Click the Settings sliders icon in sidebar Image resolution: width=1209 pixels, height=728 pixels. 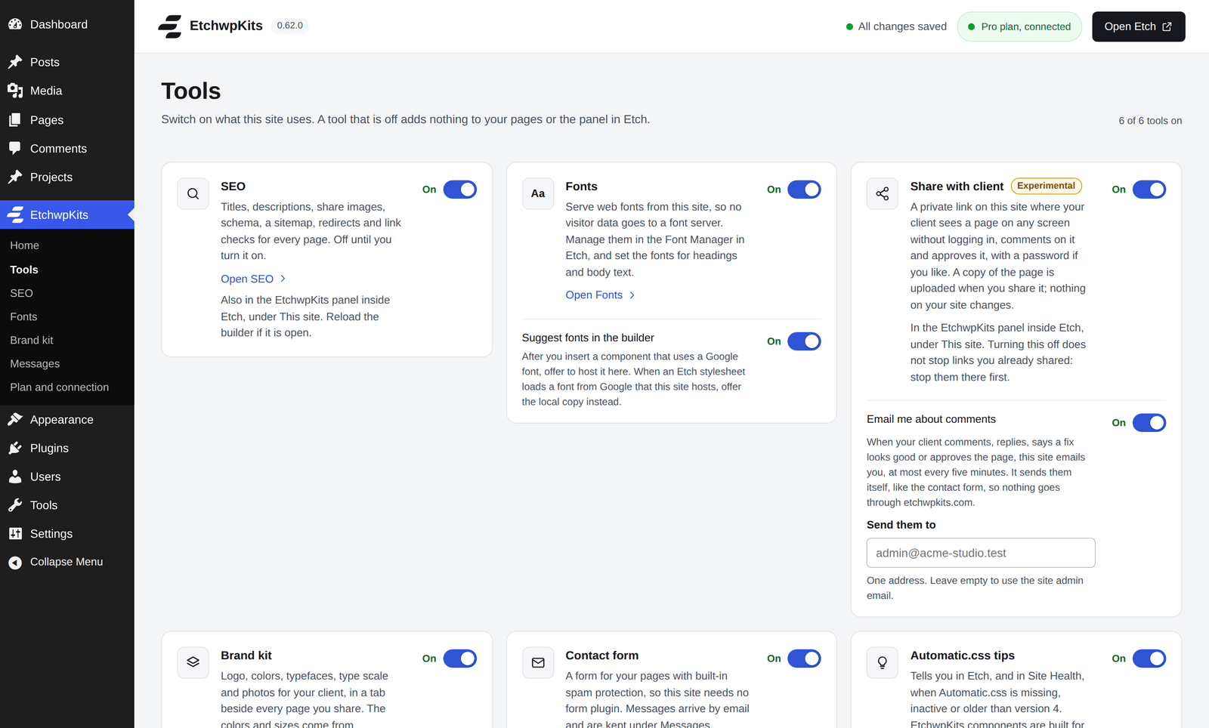(15, 534)
